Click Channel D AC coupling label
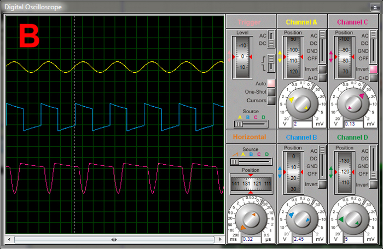 [365, 151]
